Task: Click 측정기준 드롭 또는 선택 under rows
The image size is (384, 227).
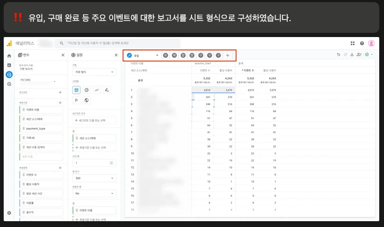Action: tap(94, 148)
